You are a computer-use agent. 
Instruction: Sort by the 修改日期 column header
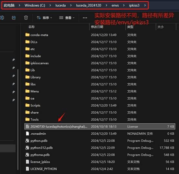97,27
